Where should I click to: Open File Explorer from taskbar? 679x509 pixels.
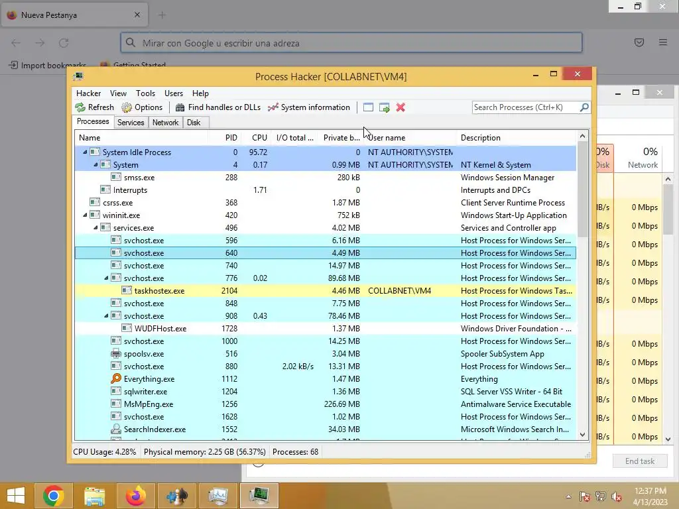pyautogui.click(x=94, y=496)
